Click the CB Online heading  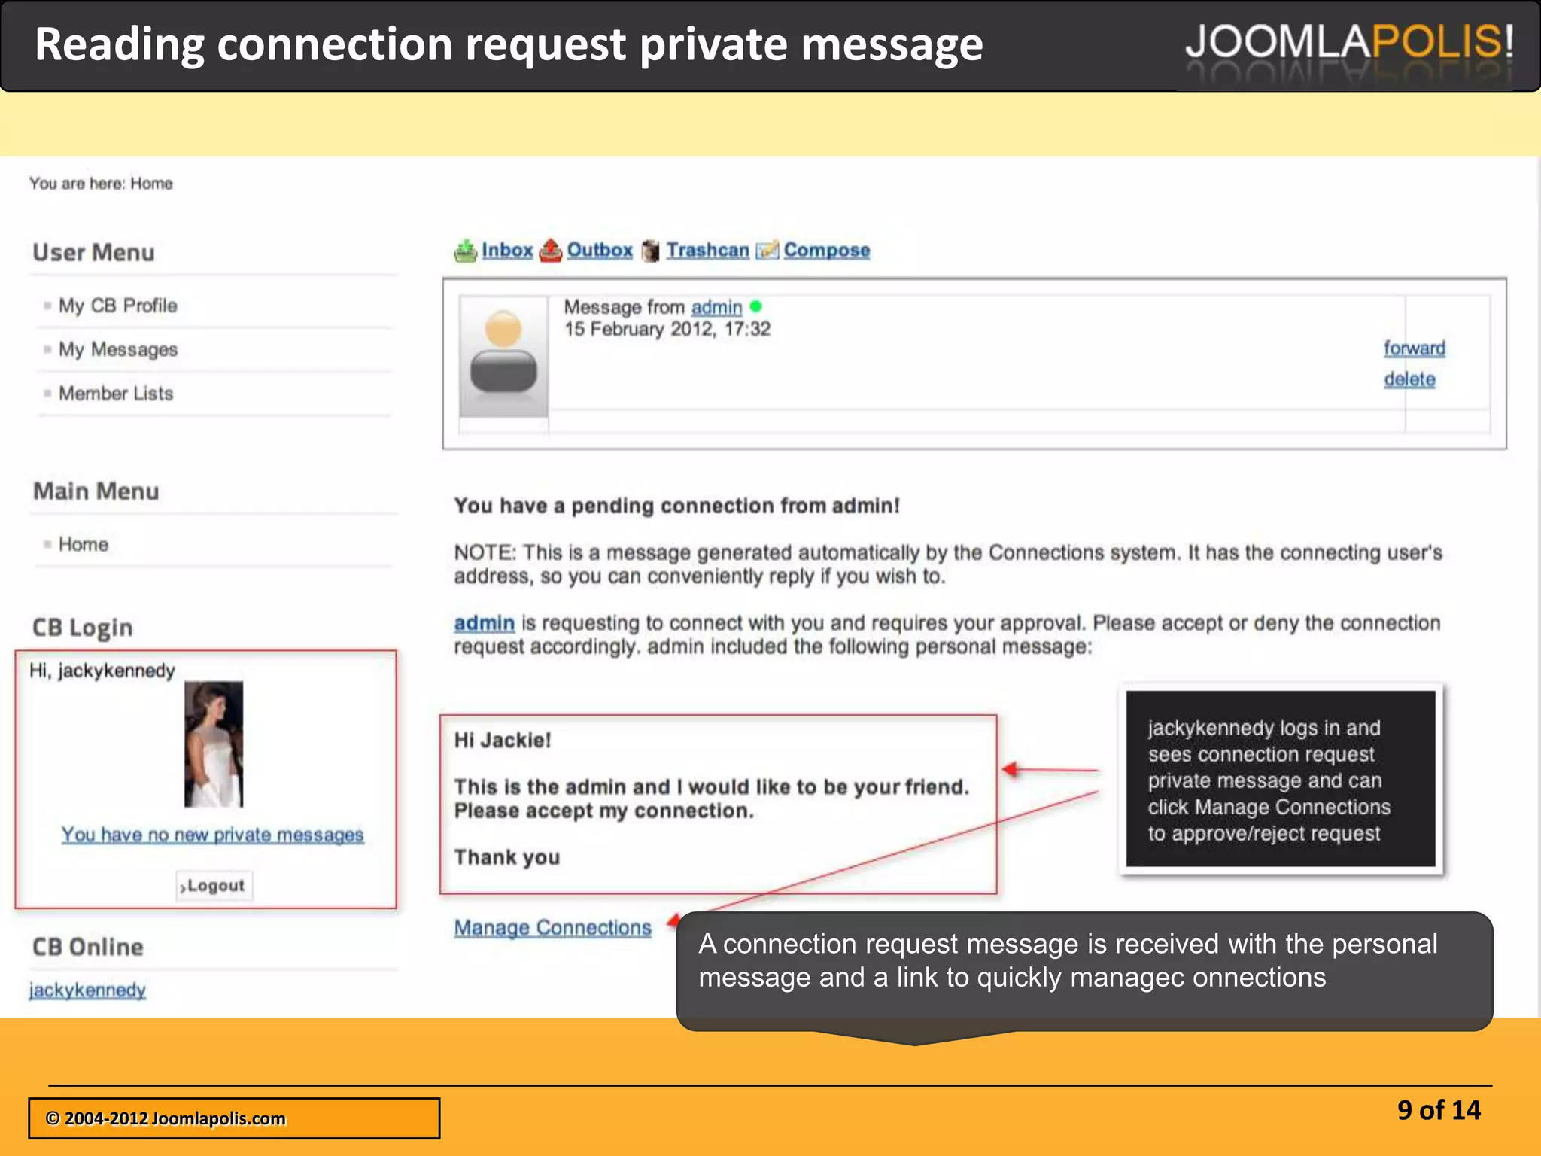click(x=88, y=948)
